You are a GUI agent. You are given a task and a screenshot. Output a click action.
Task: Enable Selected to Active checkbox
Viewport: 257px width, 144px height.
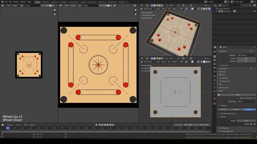(x=222, y=114)
